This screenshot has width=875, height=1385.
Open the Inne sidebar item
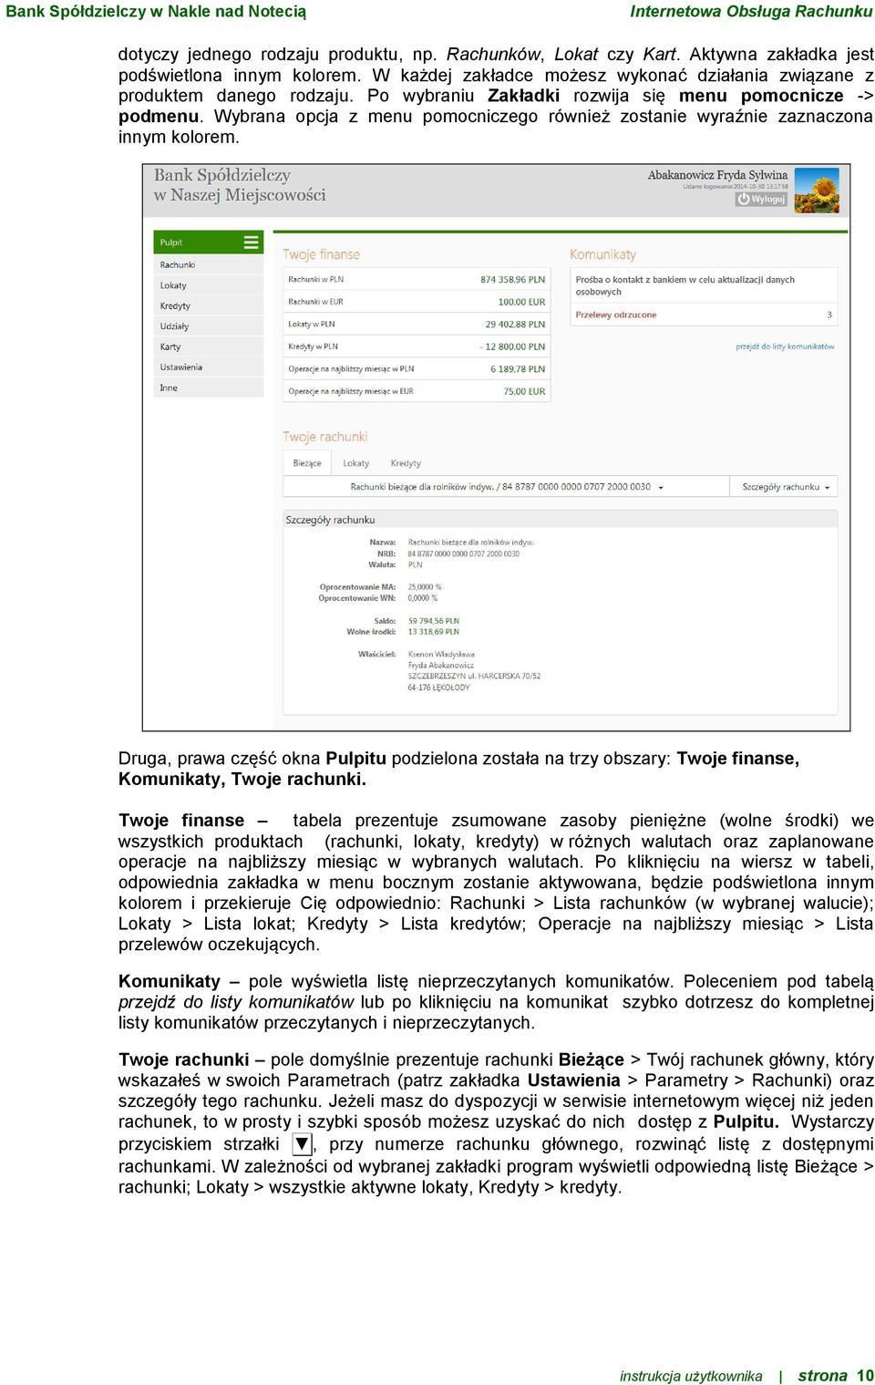tap(209, 388)
